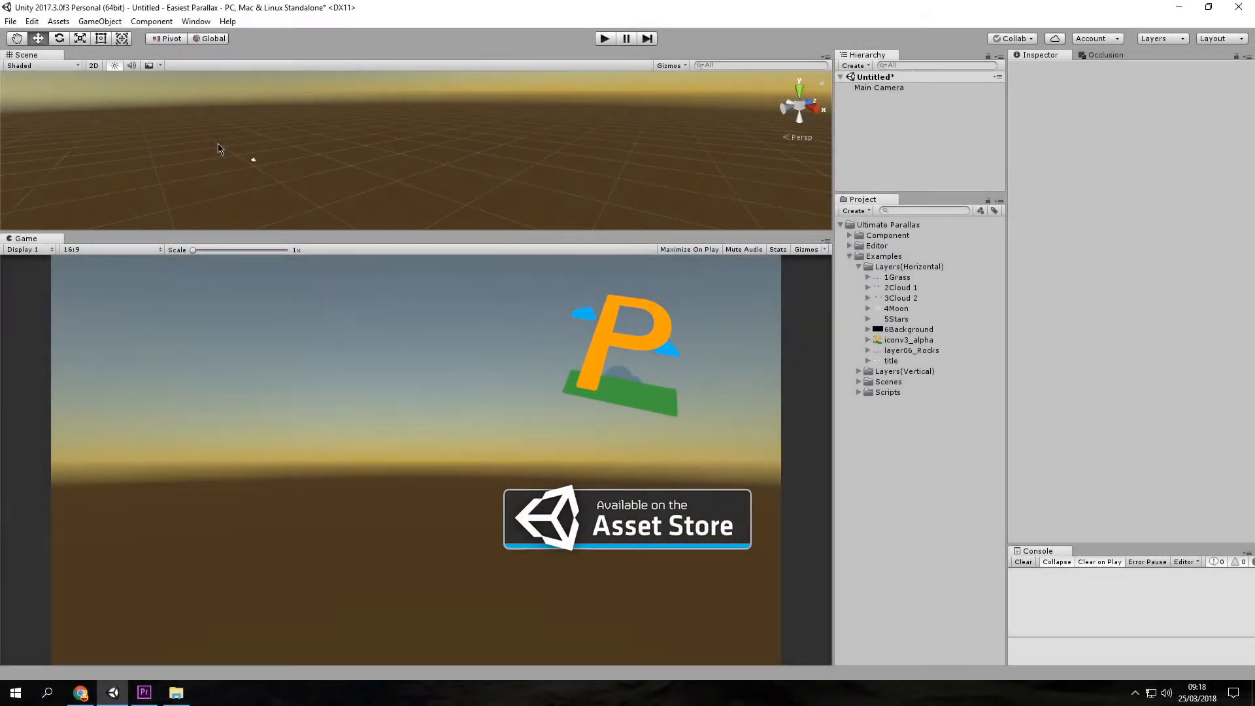Toggle Global handle rotation

click(x=209, y=39)
